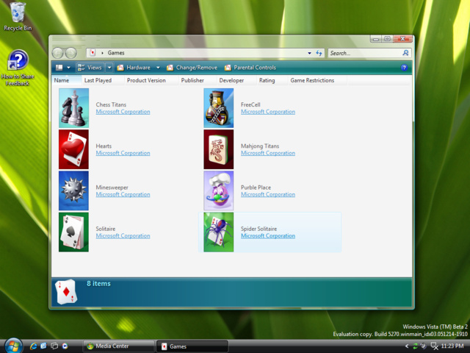Switch to Media Center taskbar button
The width and height of the screenshot is (470, 353).
tap(119, 346)
